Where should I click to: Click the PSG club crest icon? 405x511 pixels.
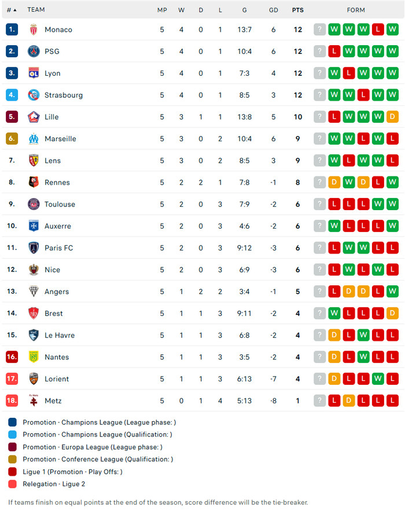pos(34,52)
